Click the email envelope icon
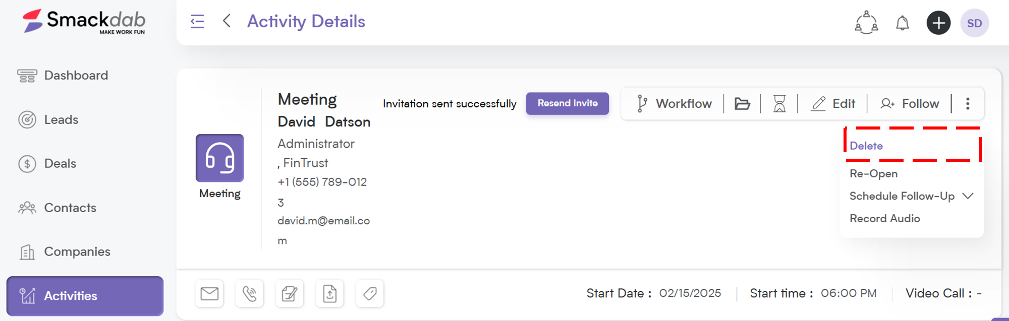This screenshot has height=321, width=1009. coord(209,293)
